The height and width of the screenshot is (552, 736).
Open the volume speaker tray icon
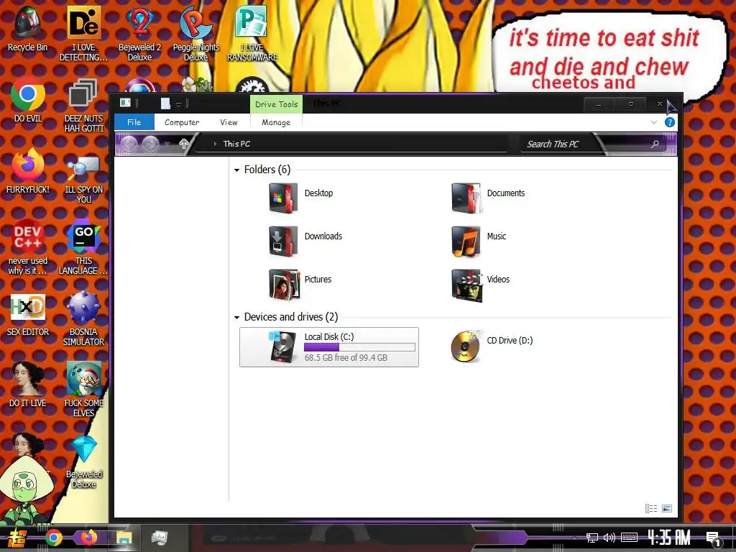click(x=609, y=538)
